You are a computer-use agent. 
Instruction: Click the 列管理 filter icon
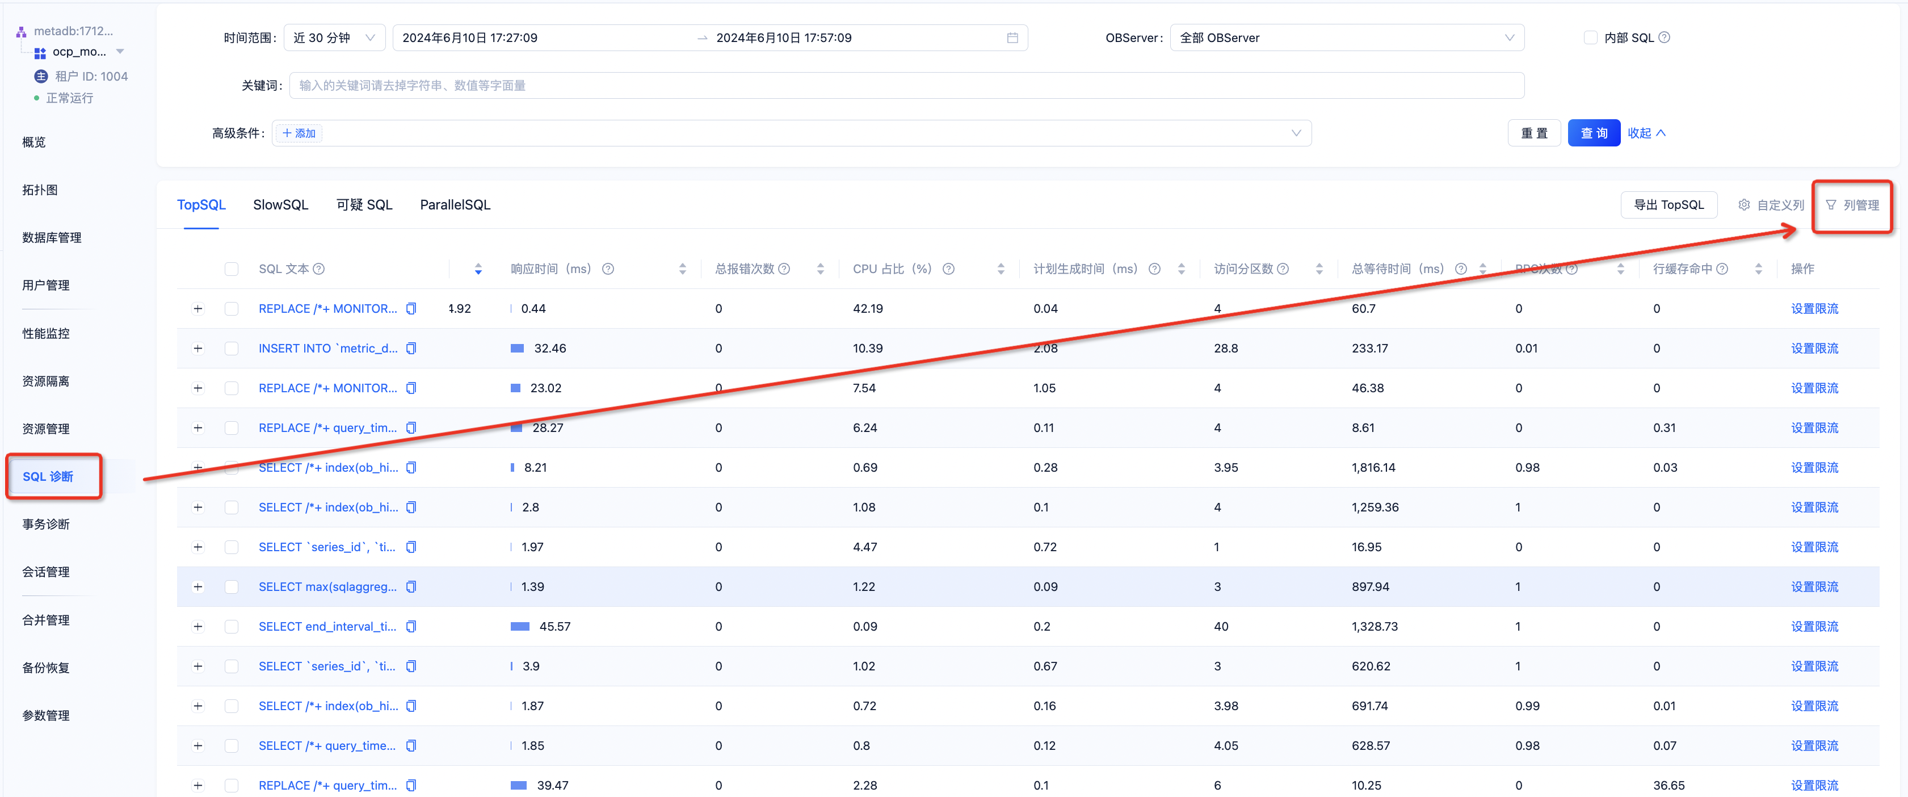pyautogui.click(x=1830, y=205)
